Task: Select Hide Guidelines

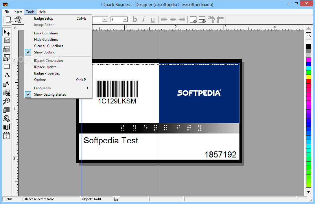Action: [x=58, y=40]
